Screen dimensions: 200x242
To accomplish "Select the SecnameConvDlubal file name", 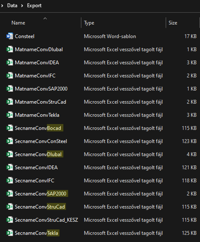I will tap(38, 154).
